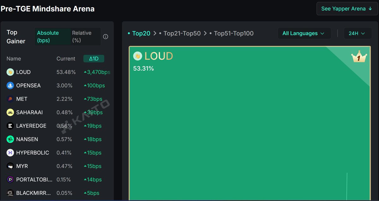Image resolution: width=379 pixels, height=201 pixels.
Task: Click the 5bps change for BLACKMIRR
Action: (91, 193)
